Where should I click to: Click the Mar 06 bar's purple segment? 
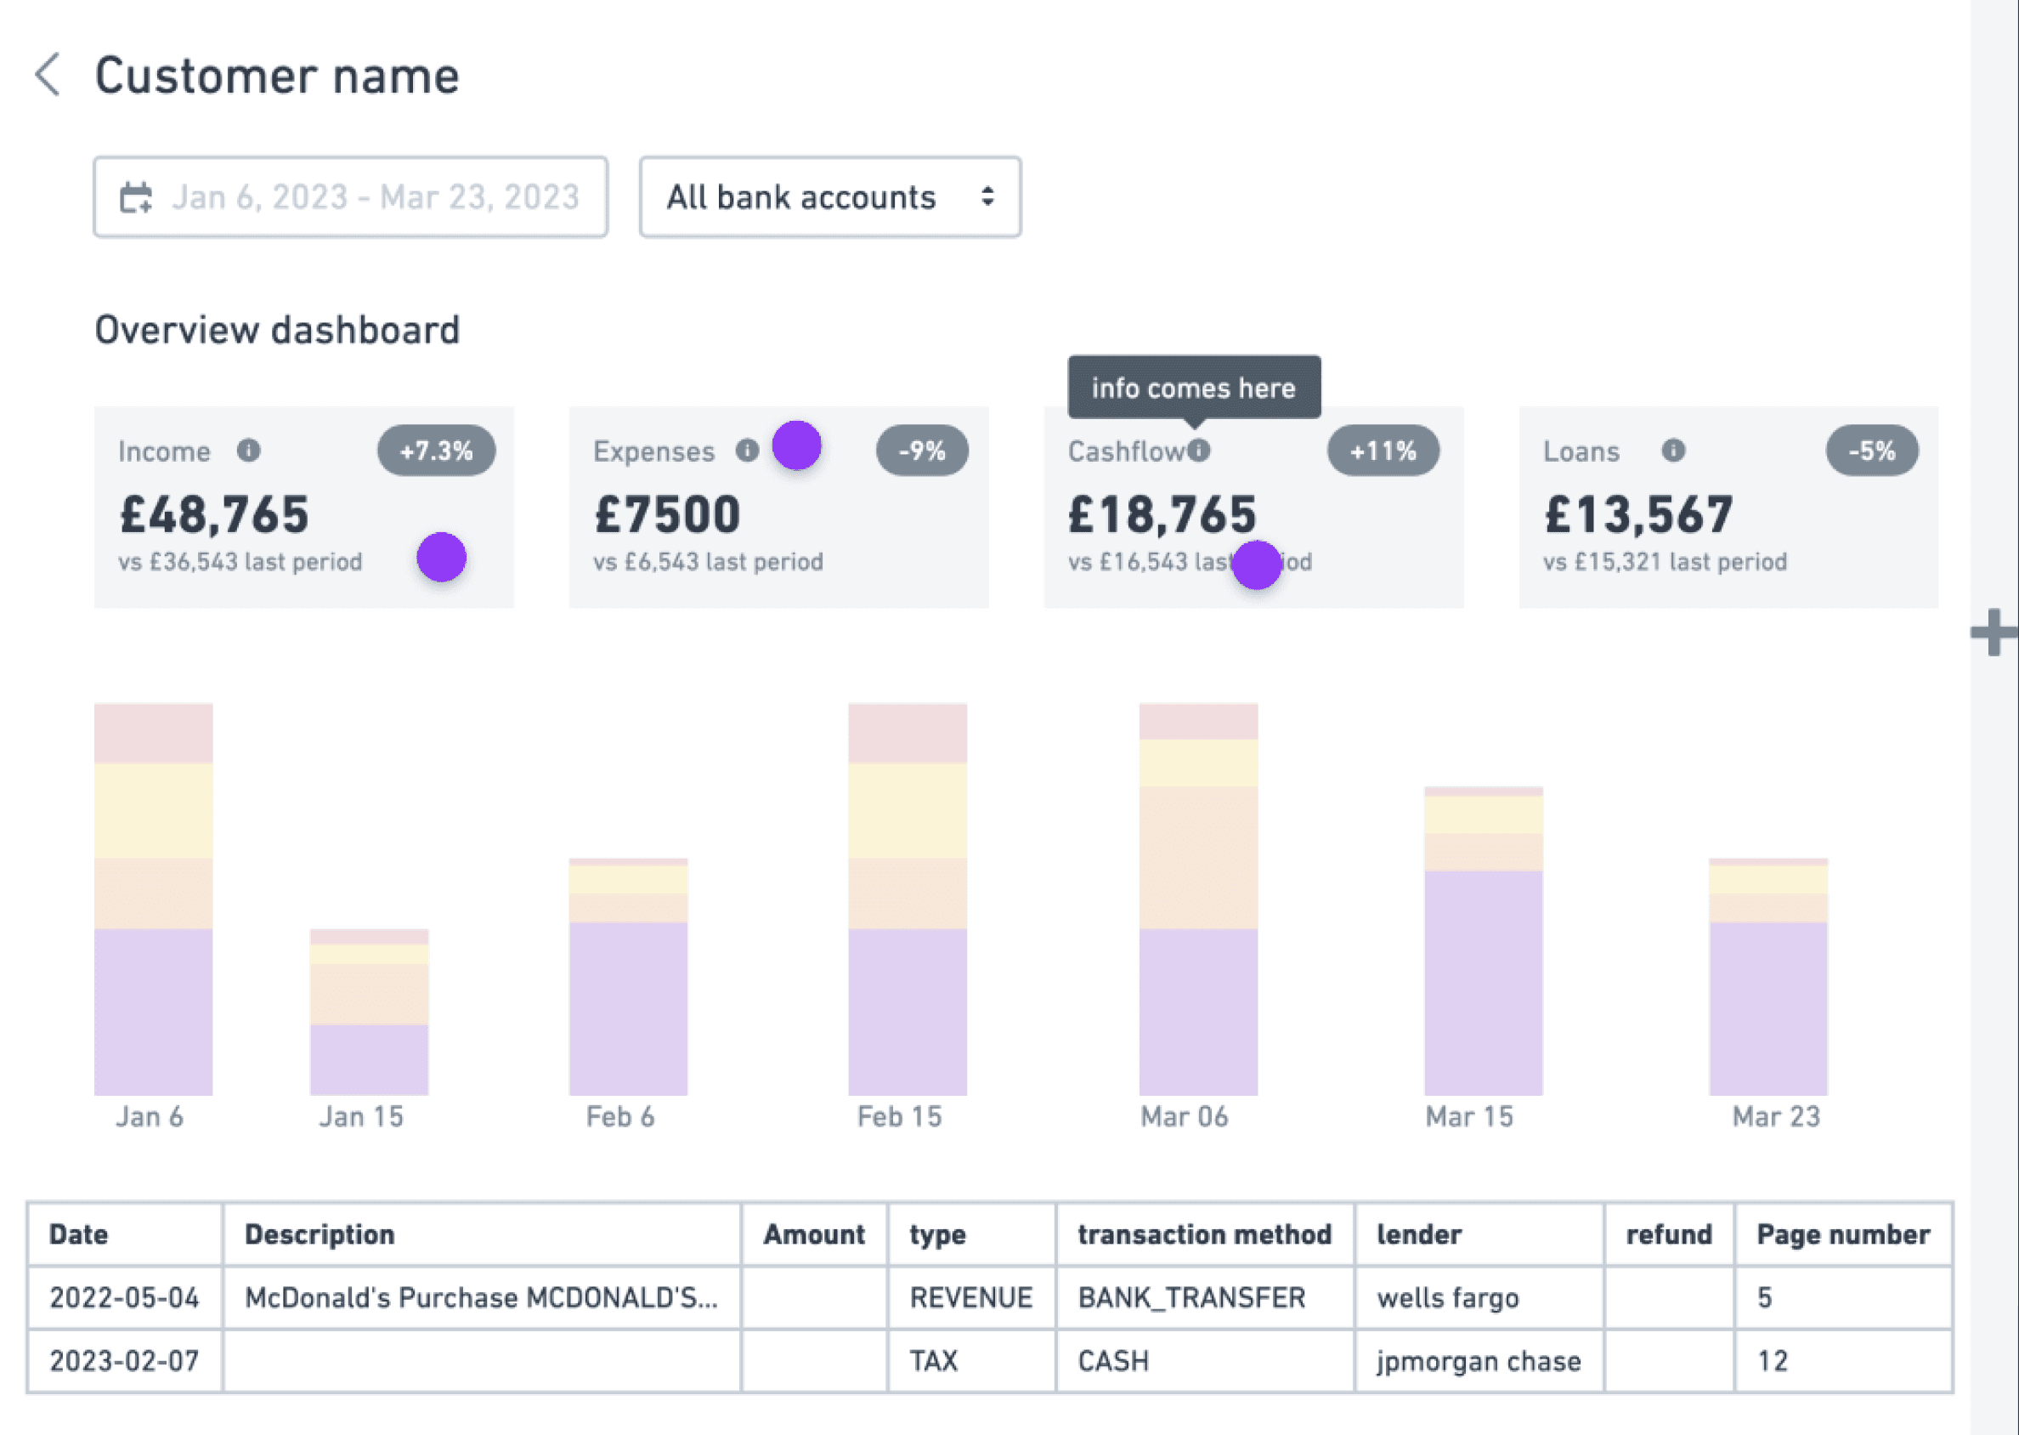1197,1011
